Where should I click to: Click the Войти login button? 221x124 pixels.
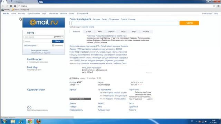[58, 41]
